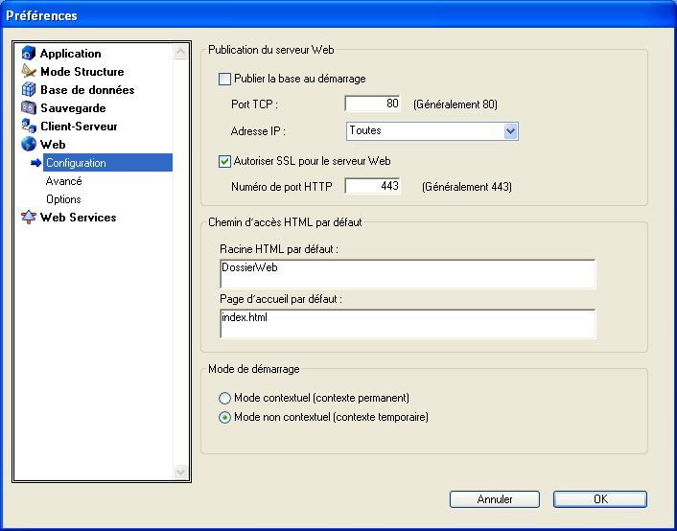Select the Web globe icon
Viewport: 677px width, 531px height.
point(29,145)
